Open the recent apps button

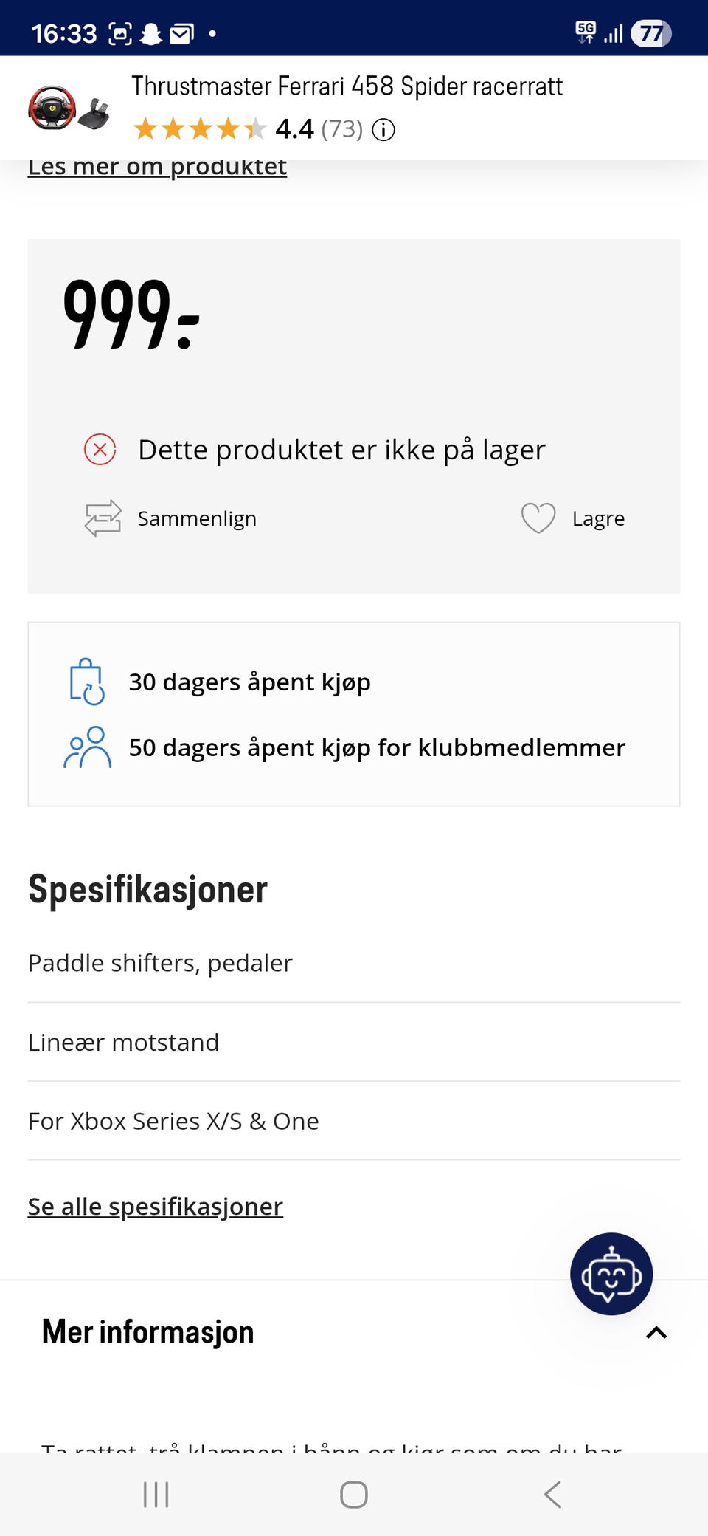pos(156,1495)
